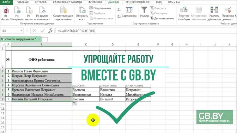Click cell Наталья in column D

112,94
